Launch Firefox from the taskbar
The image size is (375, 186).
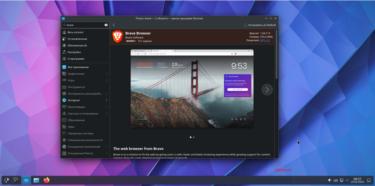46,180
